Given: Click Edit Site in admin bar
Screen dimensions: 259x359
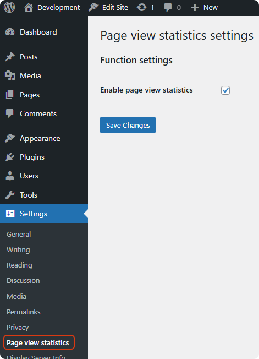Looking at the screenshot, I should [x=115, y=8].
